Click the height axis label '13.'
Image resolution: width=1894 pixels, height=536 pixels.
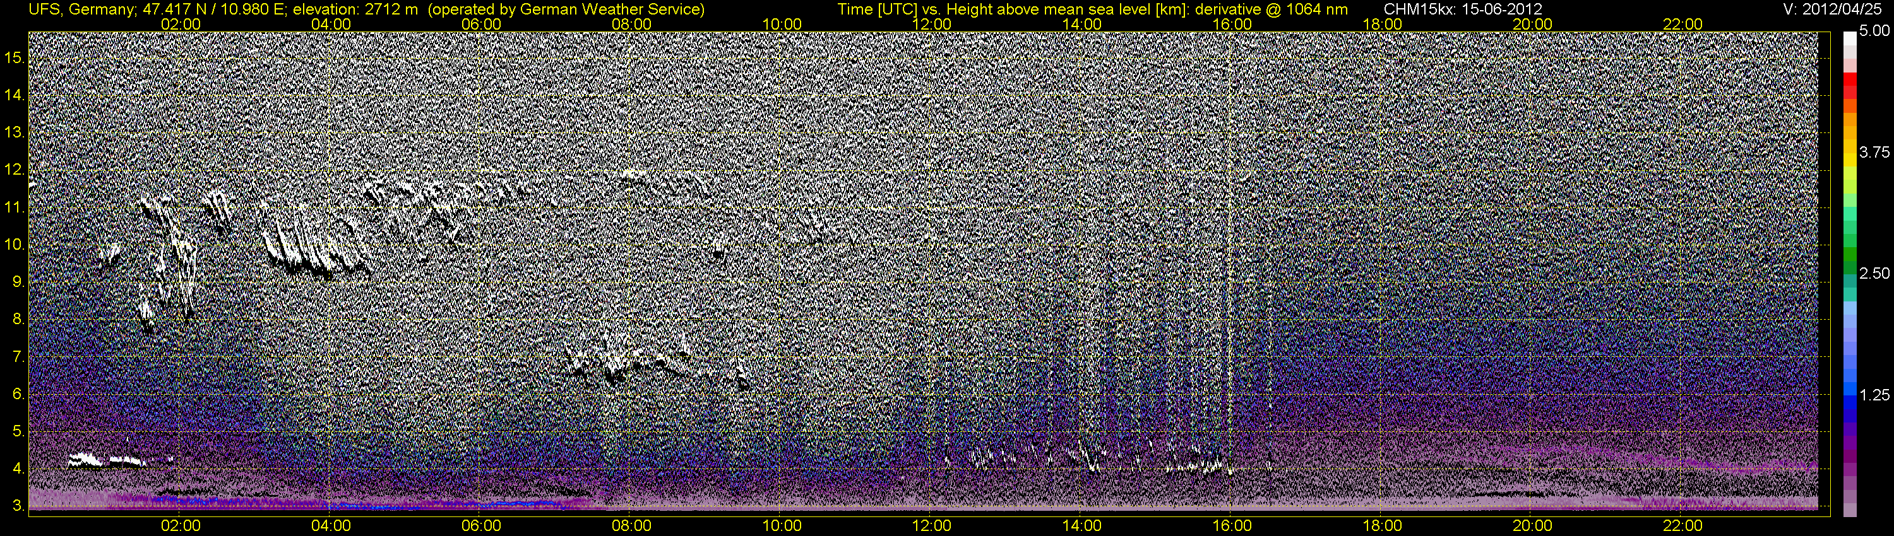[x=15, y=133]
